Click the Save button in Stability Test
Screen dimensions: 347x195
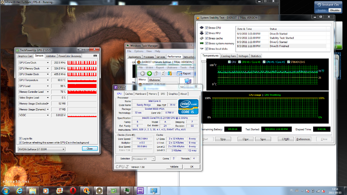(263, 139)
